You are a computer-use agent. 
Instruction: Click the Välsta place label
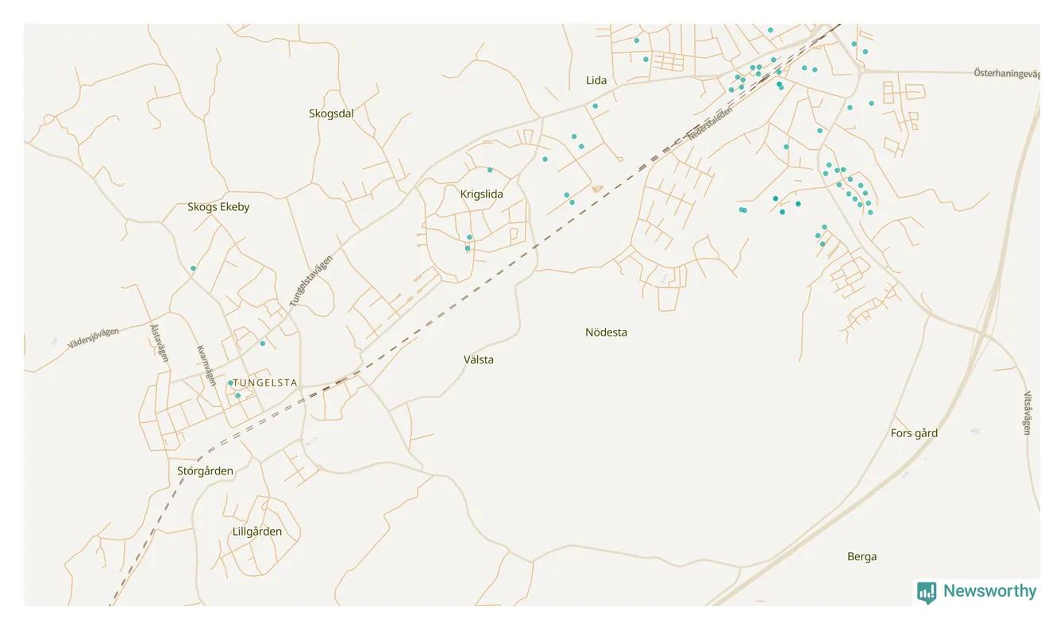point(479,359)
